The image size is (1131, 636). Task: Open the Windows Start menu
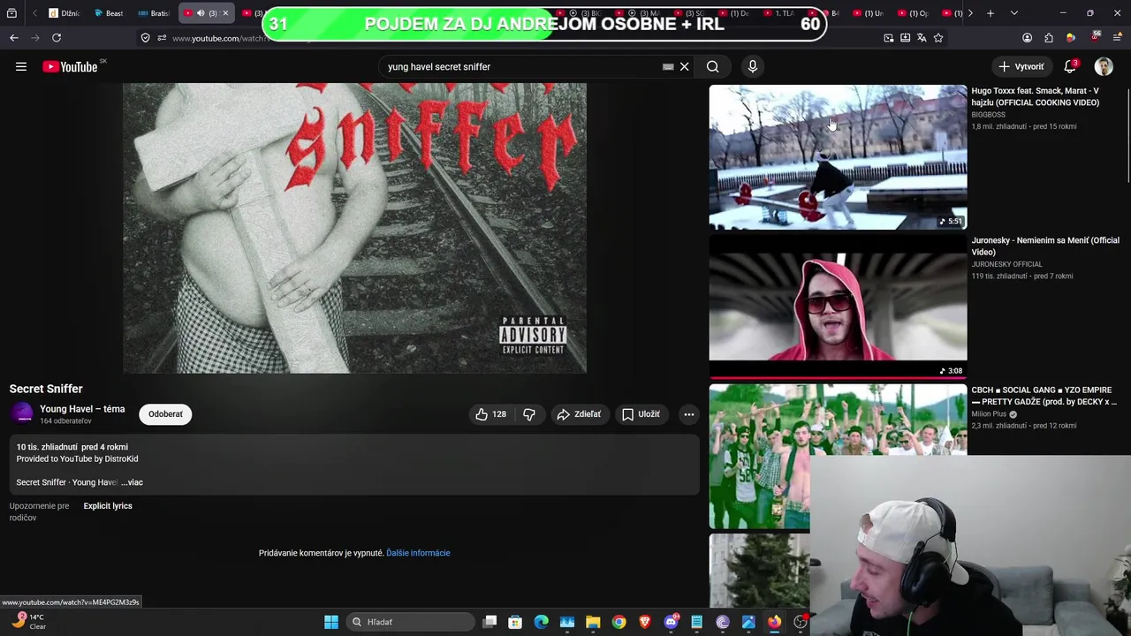point(331,622)
